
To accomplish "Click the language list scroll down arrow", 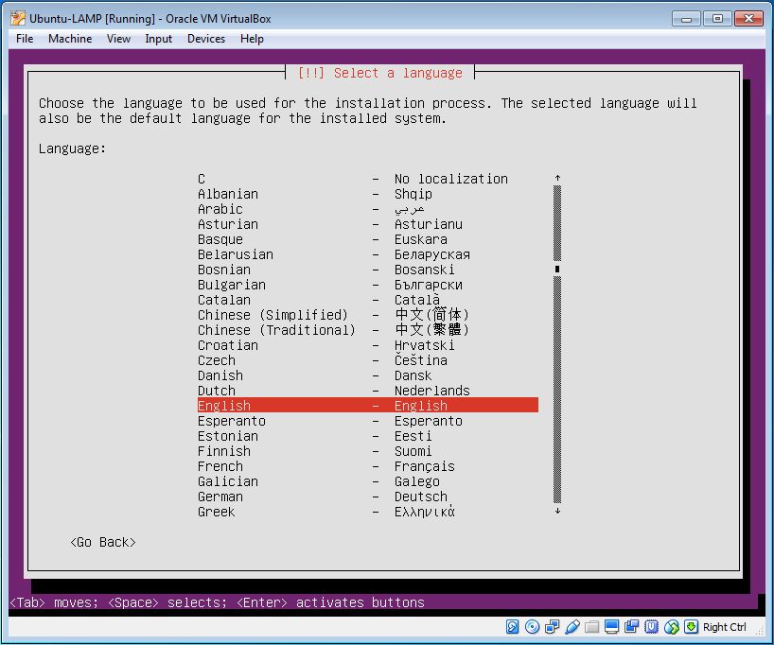I will [x=557, y=511].
